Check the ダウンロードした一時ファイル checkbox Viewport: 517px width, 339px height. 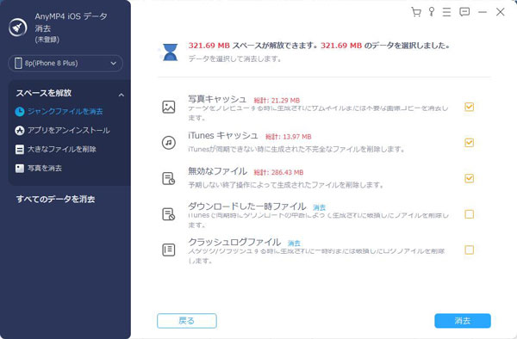(470, 214)
